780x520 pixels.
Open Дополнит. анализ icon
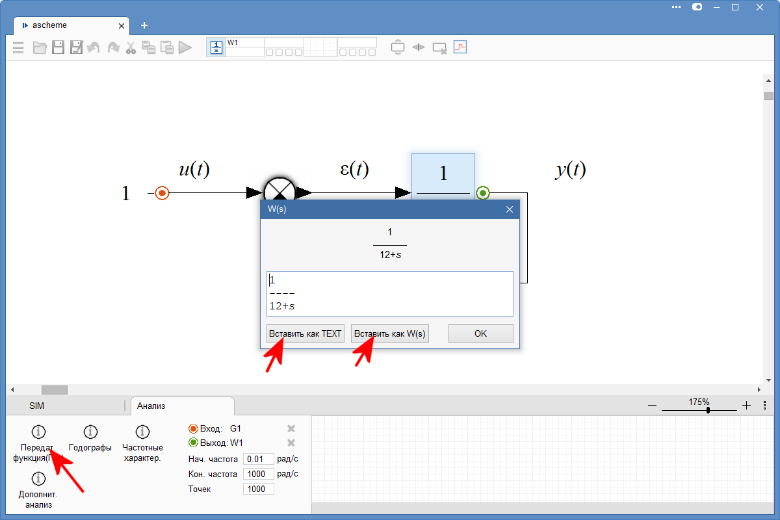coord(38,479)
